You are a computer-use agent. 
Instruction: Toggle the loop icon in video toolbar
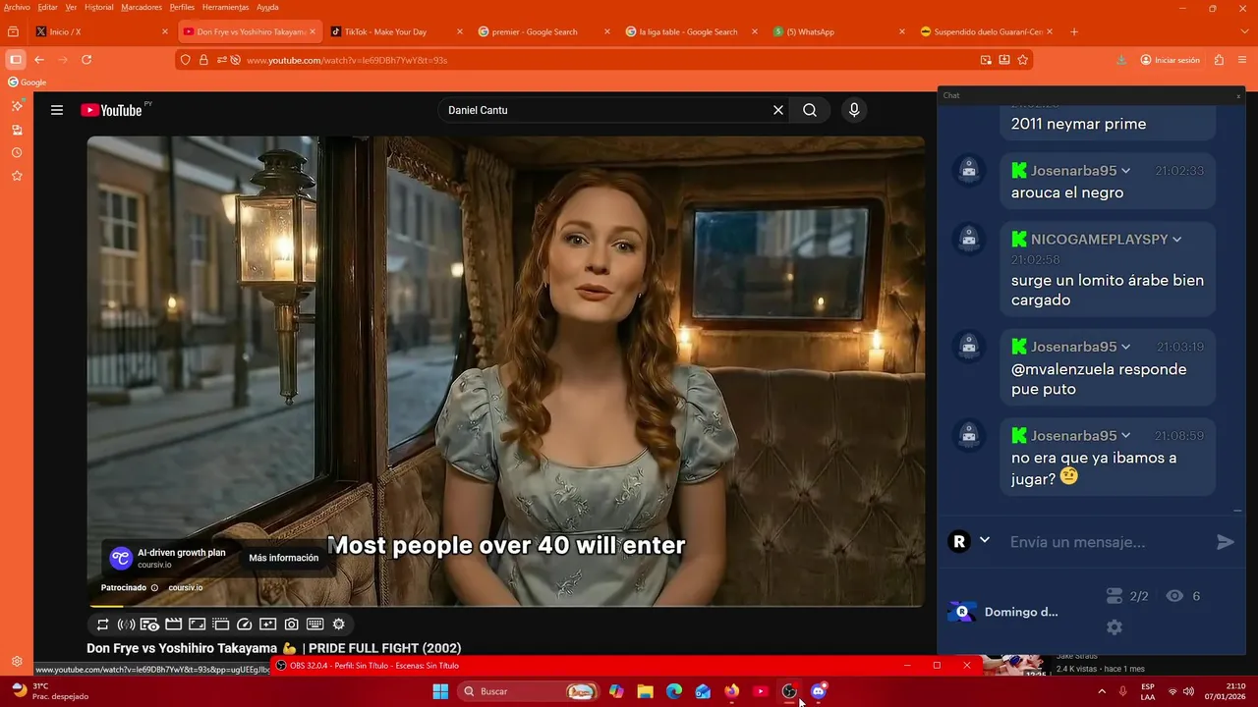[102, 625]
